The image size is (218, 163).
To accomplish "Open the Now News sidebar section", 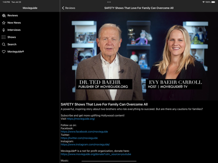I will click(x=30, y=23).
